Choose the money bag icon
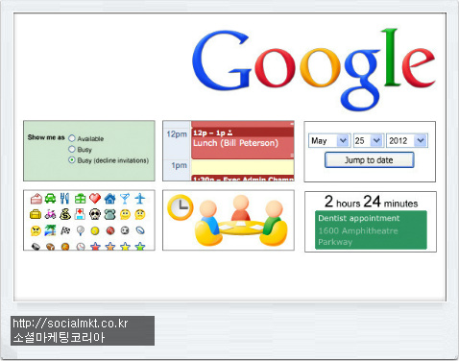Screen dimensions: 459x361 (x=65, y=214)
